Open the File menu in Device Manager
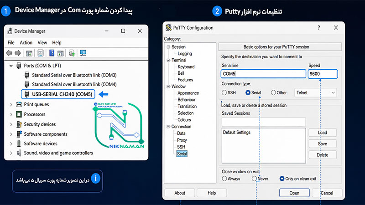The width and height of the screenshot is (365, 205). point(11,42)
